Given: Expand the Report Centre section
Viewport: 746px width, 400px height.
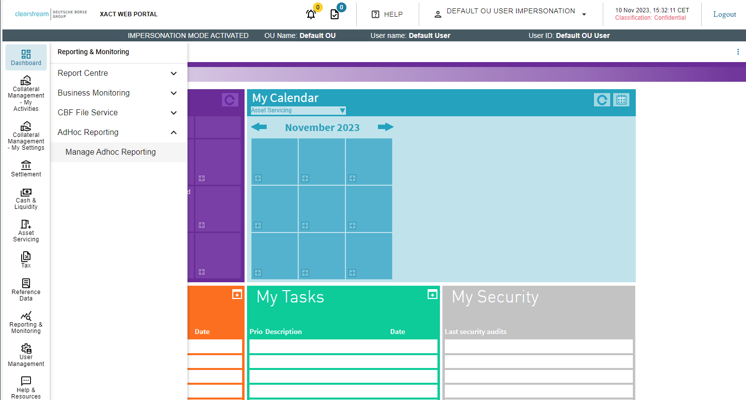Looking at the screenshot, I should click(x=118, y=73).
